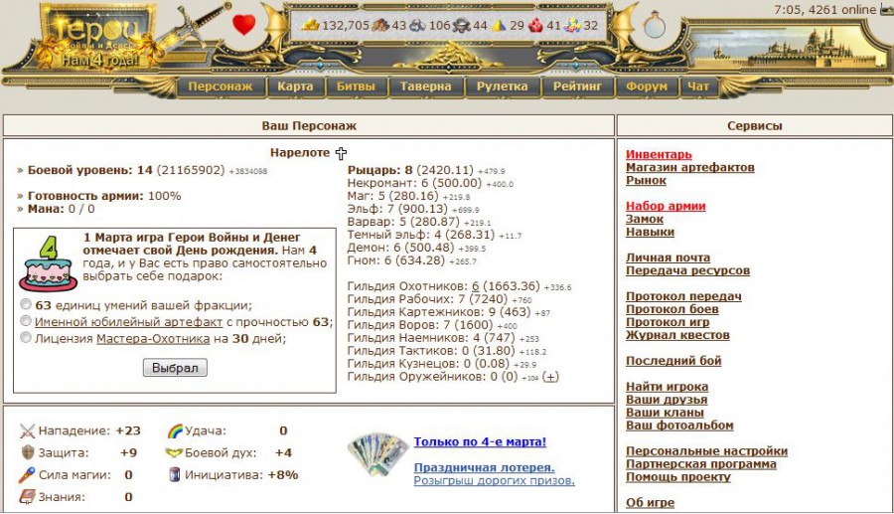Open the Об игре link
This screenshot has height=514, width=894.
click(650, 503)
